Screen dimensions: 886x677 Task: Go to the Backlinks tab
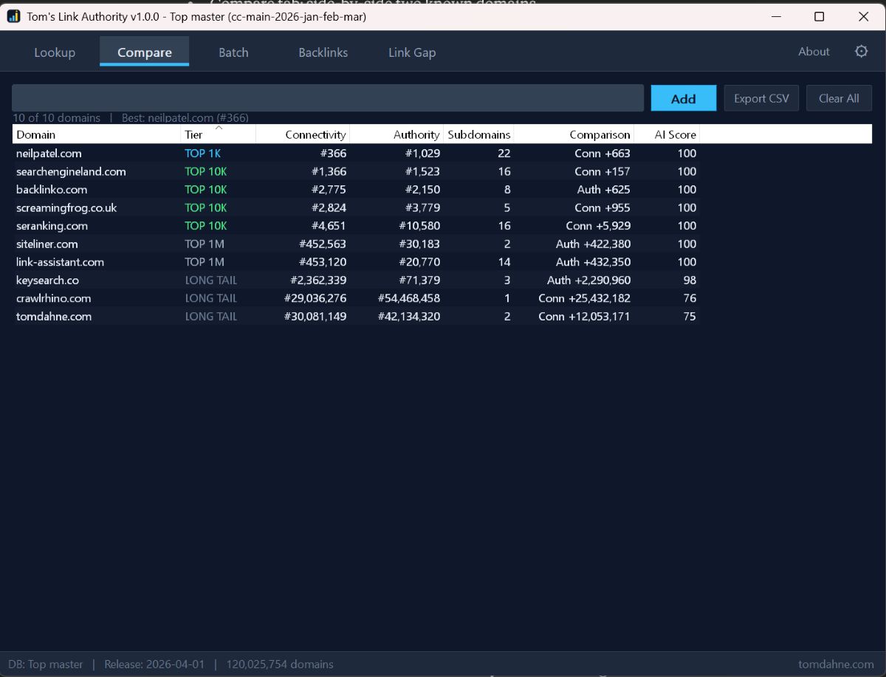pos(323,52)
